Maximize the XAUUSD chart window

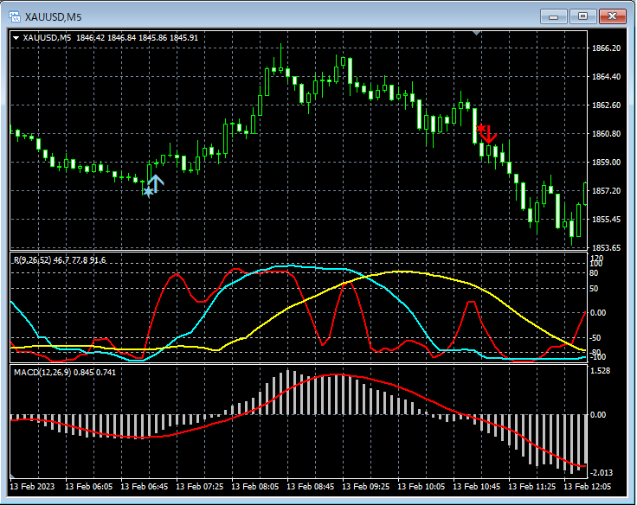582,16
